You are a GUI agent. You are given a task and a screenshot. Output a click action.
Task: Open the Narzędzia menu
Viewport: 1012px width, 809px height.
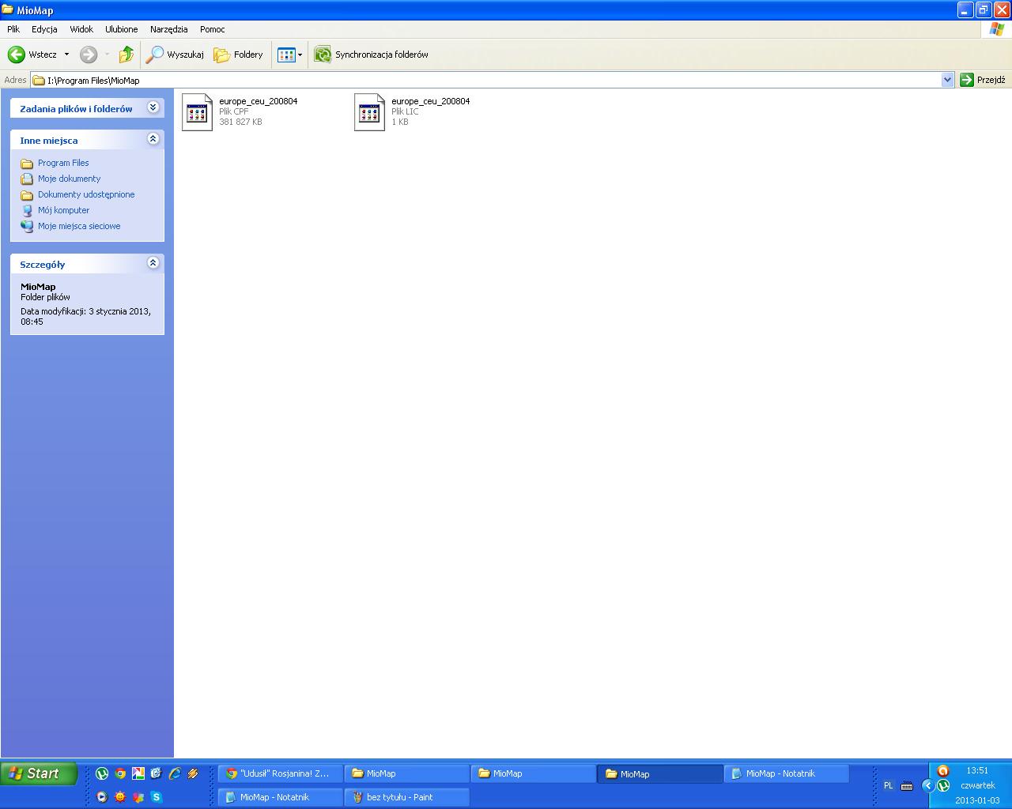[169, 29]
